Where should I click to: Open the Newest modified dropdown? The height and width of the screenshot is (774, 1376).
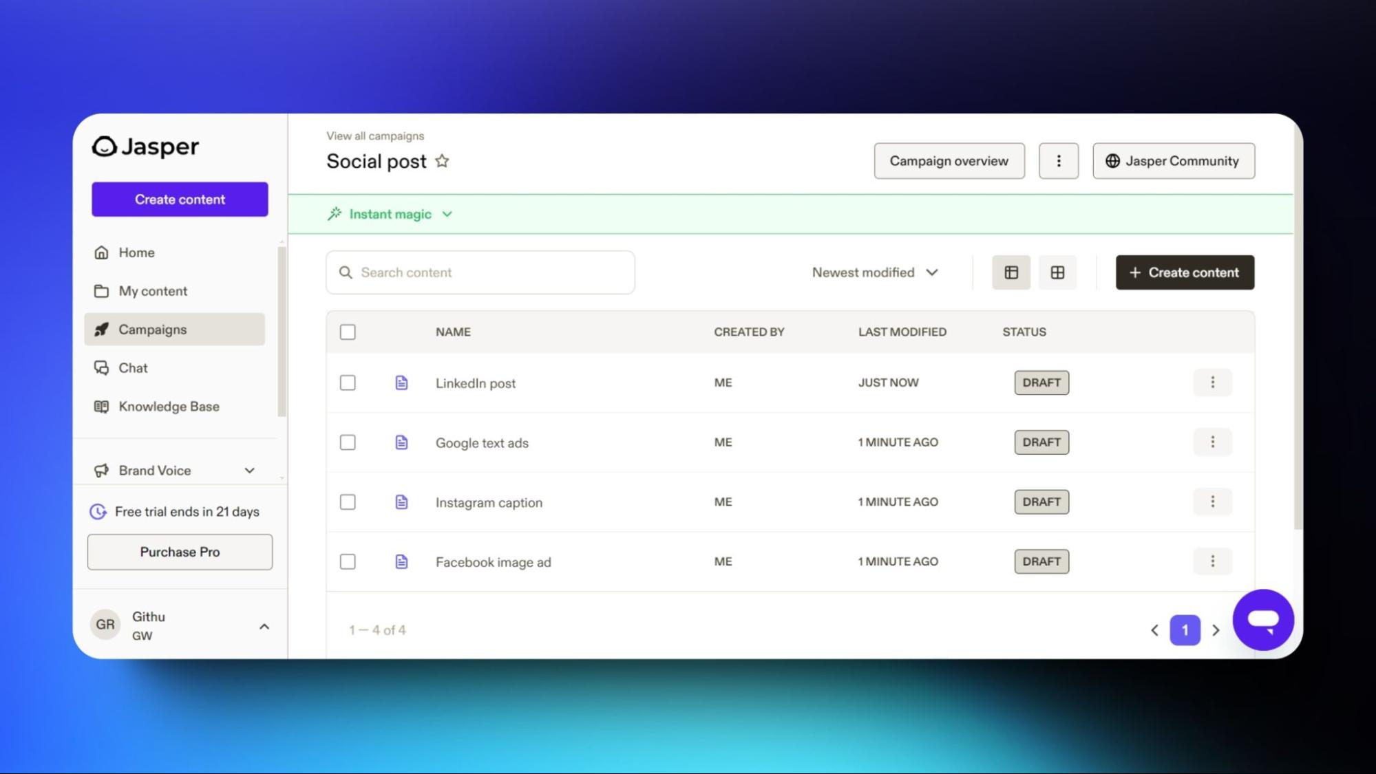(x=874, y=272)
